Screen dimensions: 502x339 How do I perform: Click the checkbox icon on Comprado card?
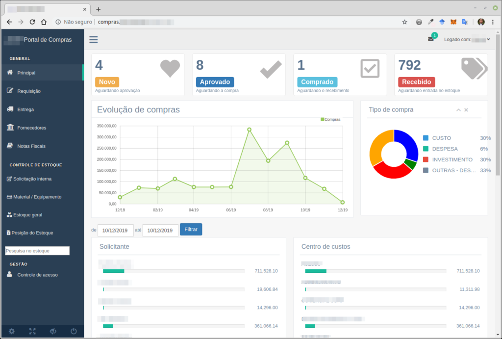(x=370, y=69)
